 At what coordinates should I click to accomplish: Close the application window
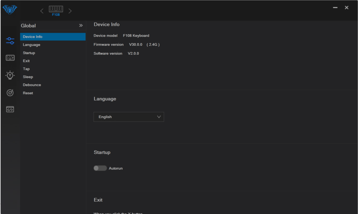pyautogui.click(x=346, y=8)
